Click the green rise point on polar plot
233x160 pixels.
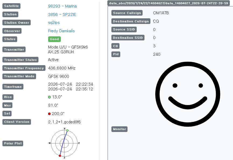(x=68, y=130)
